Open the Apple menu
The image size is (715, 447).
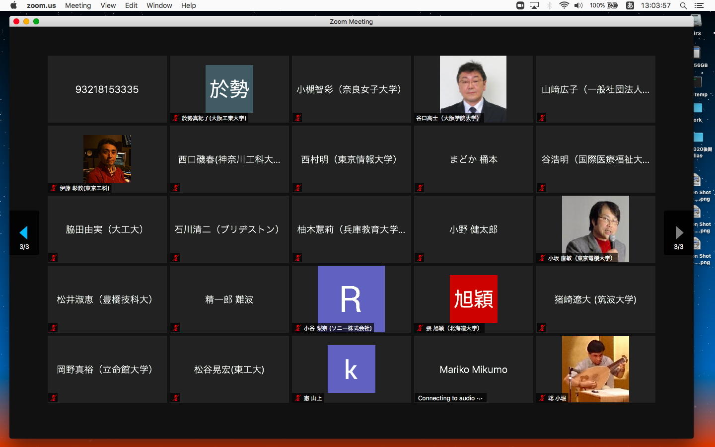pos(13,5)
